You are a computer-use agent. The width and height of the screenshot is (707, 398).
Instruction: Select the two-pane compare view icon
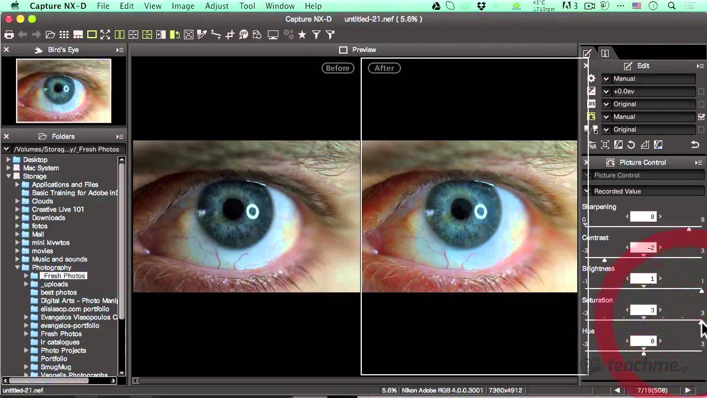119,34
